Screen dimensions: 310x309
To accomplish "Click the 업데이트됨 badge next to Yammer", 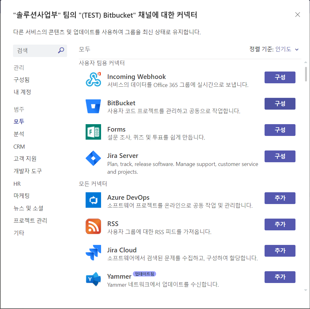I will [144, 274].
